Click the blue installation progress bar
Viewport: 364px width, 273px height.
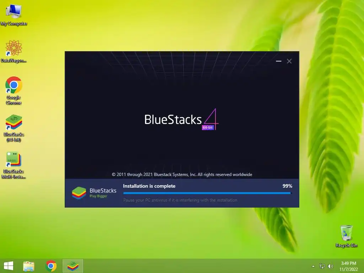tap(207, 193)
